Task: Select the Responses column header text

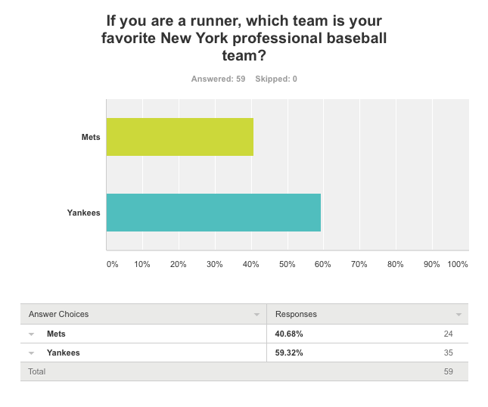Action: [296, 314]
